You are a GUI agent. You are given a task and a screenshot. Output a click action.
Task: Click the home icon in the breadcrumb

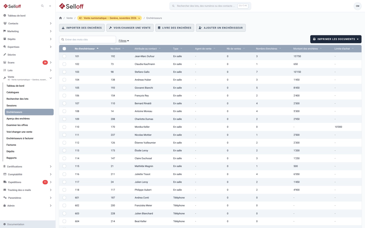click(x=60, y=18)
